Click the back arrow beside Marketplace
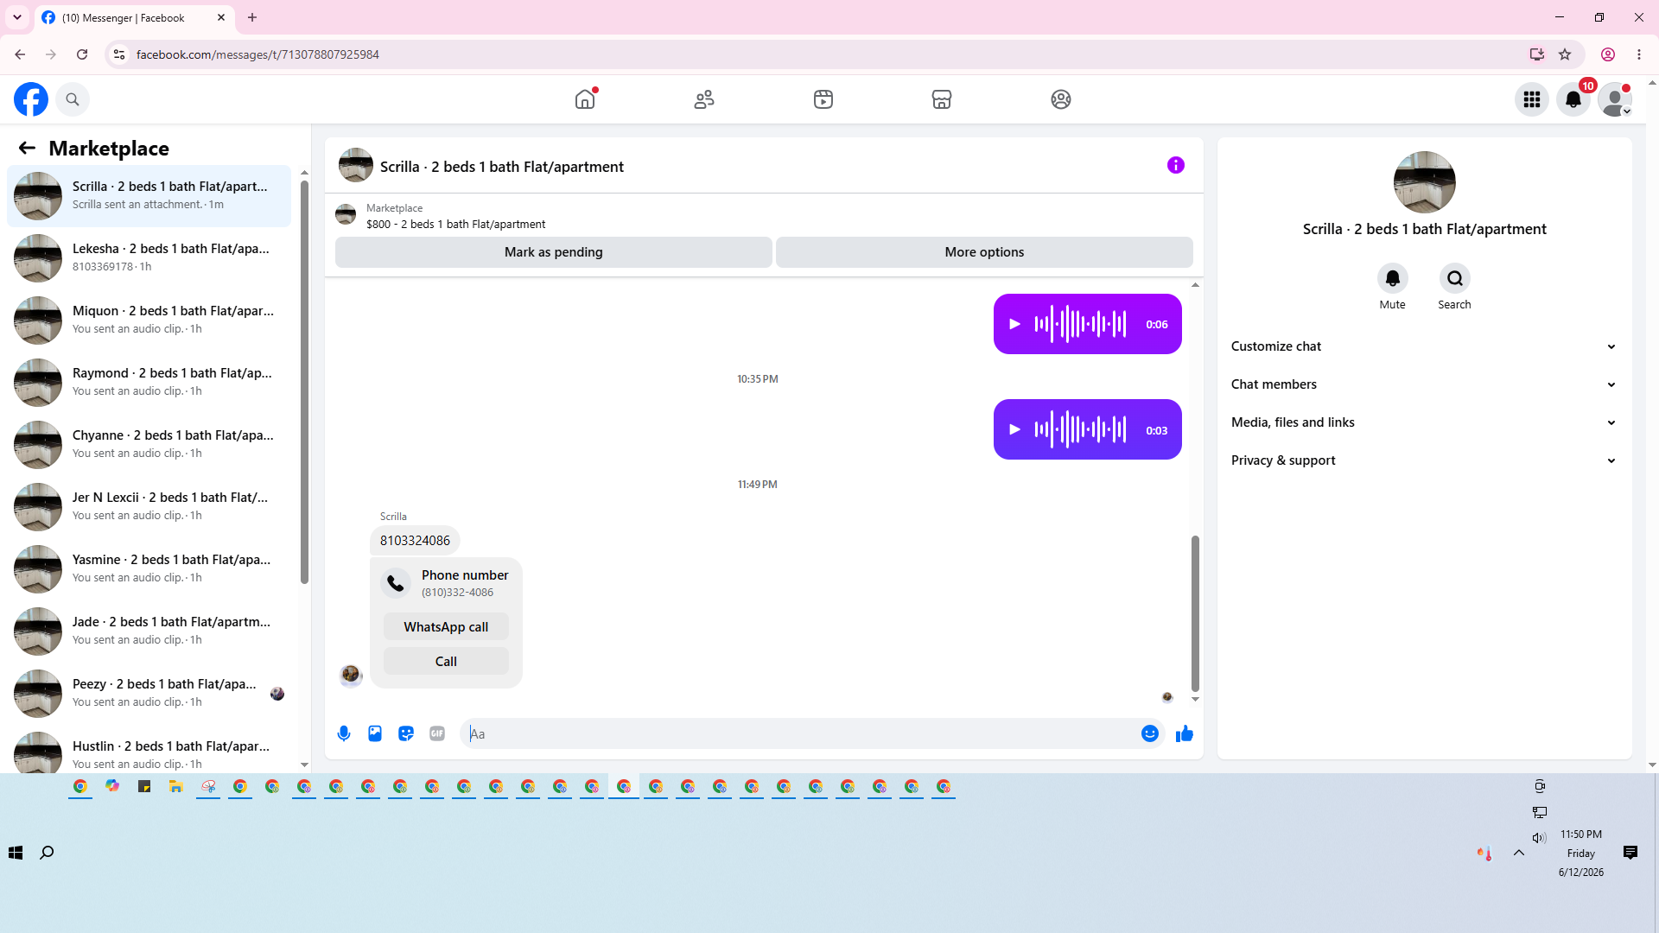The image size is (1659, 933). [x=27, y=149]
